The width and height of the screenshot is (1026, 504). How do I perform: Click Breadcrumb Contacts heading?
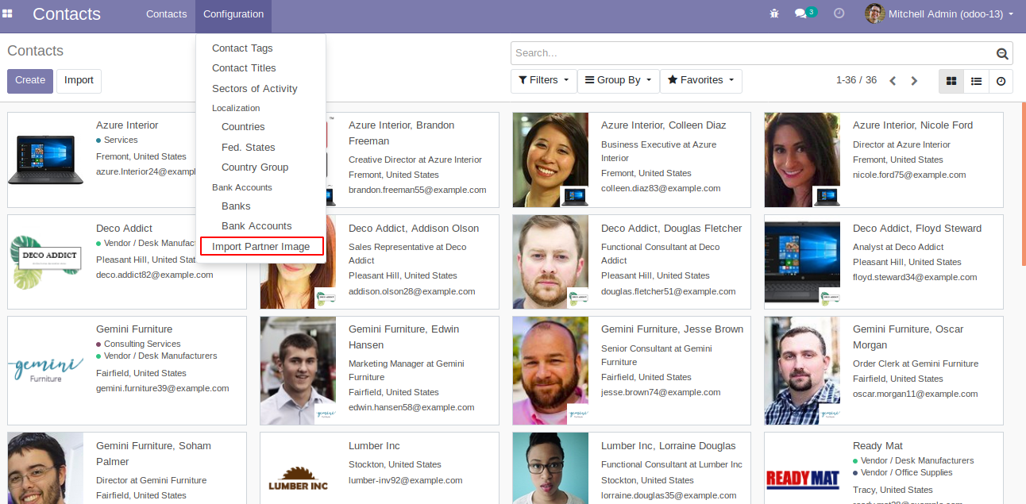tap(35, 51)
